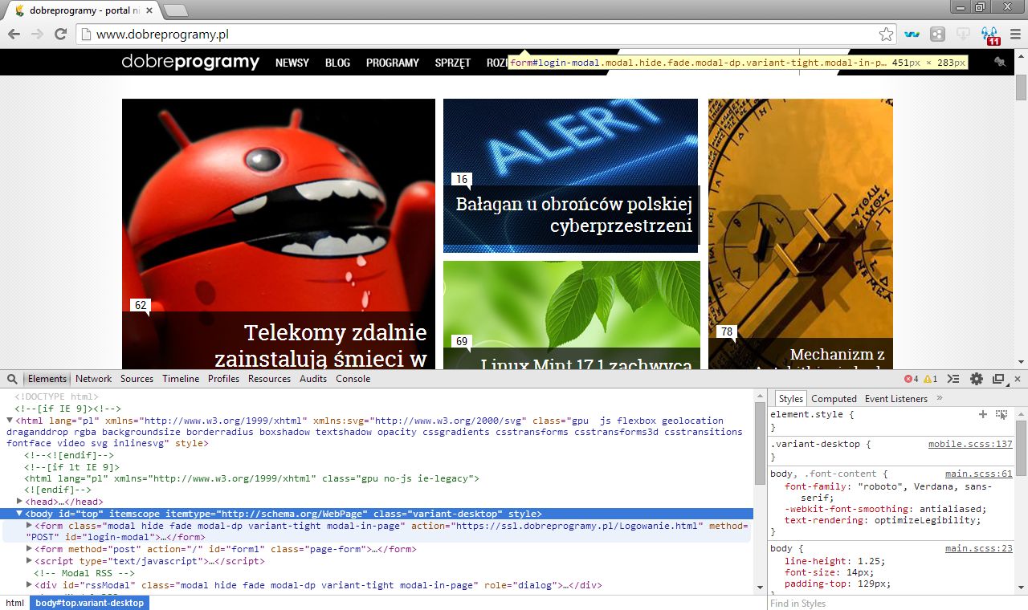Click the page favicon in address bar
This screenshot has height=610, width=1028.
[86, 35]
